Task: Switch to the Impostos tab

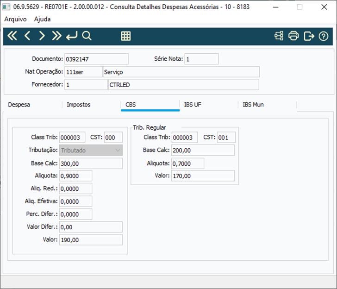Action: (78, 105)
